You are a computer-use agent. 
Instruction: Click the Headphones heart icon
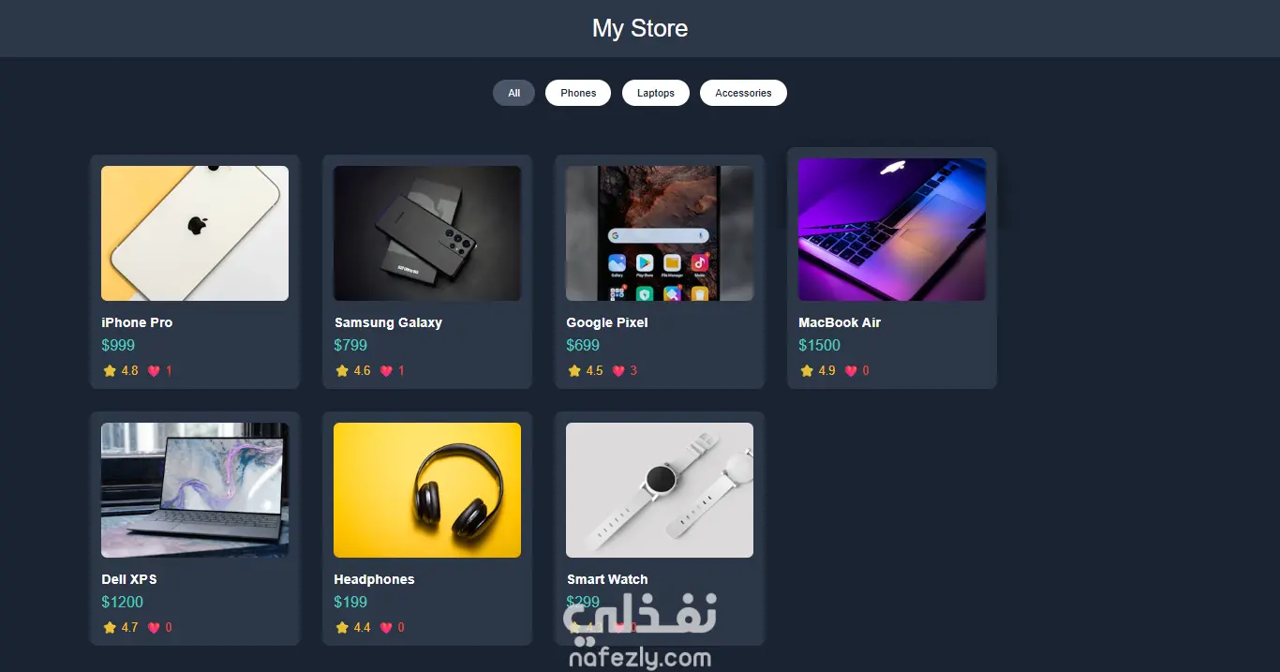[386, 628]
